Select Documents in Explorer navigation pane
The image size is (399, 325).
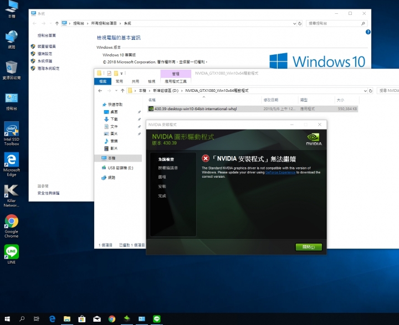point(114,126)
